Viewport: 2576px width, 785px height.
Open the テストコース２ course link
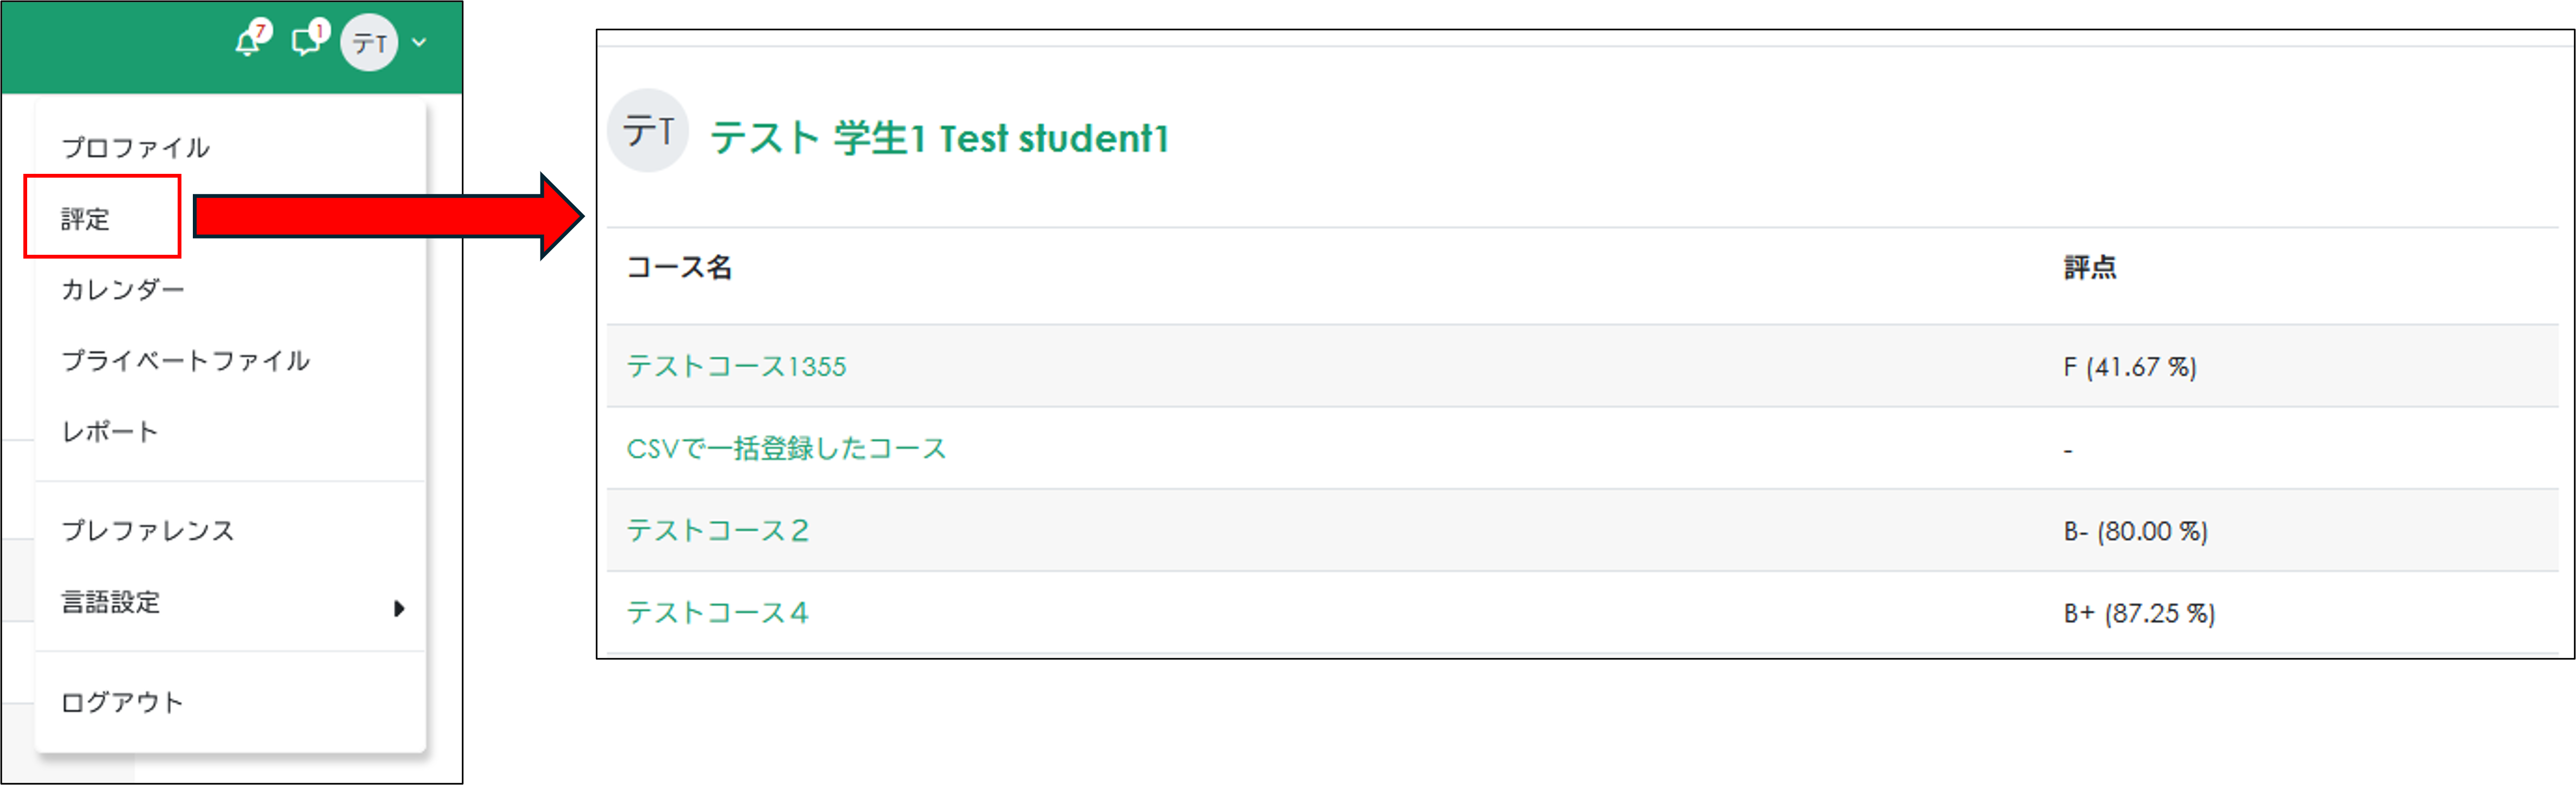(718, 531)
